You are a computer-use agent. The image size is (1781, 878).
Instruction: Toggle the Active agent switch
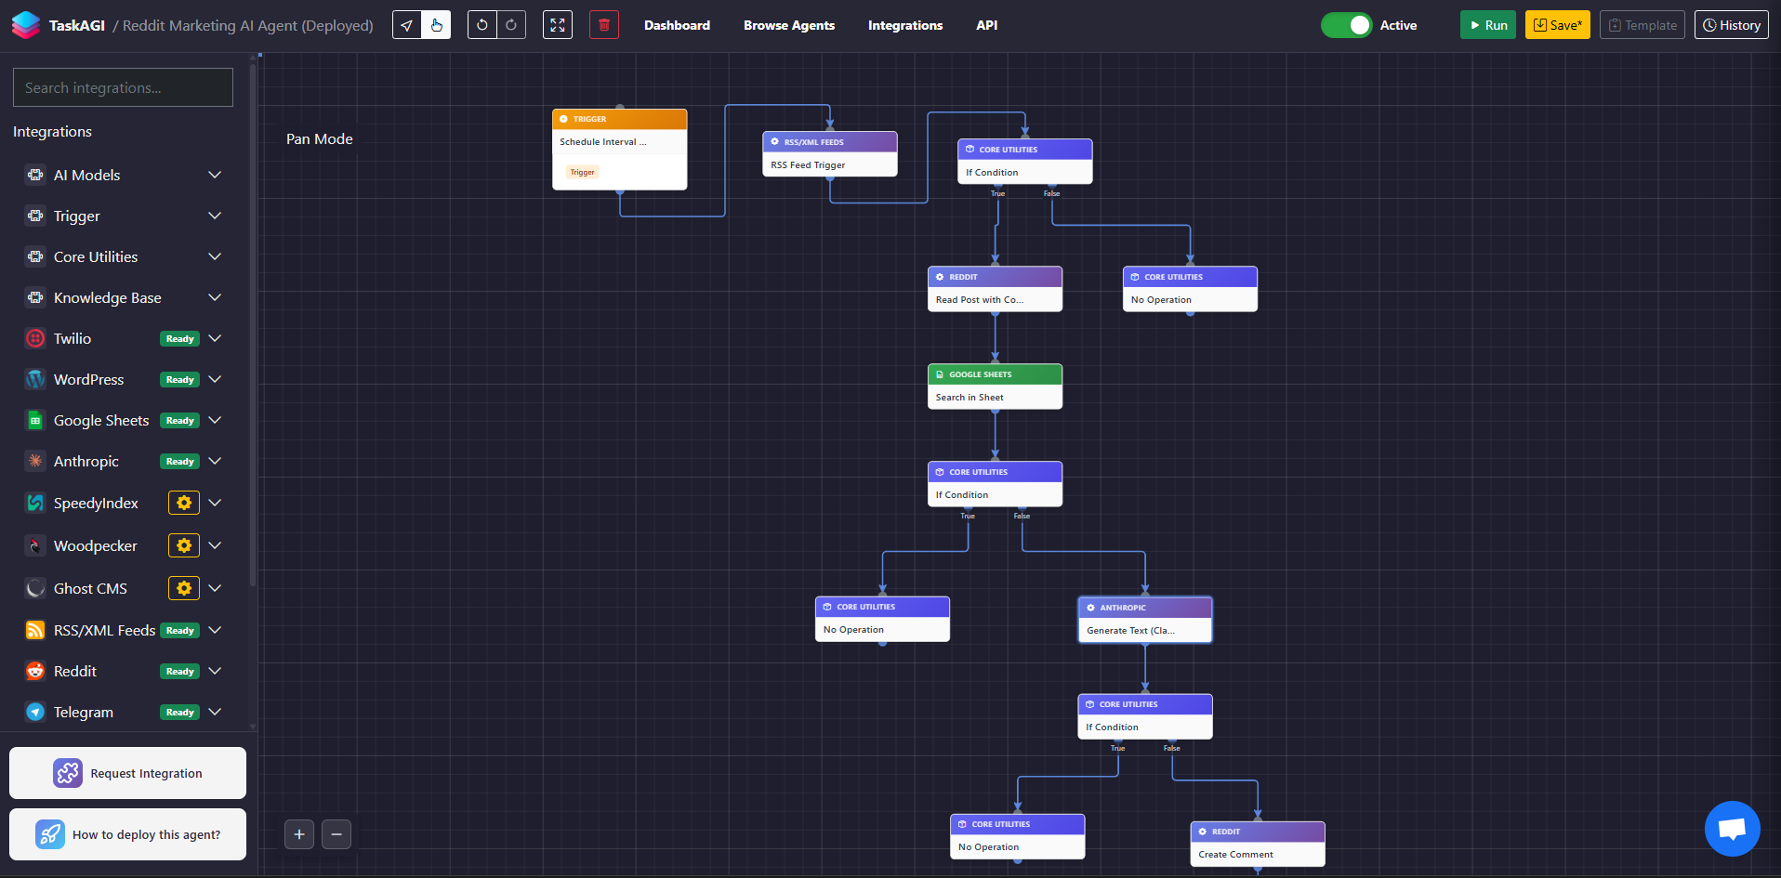tap(1346, 25)
